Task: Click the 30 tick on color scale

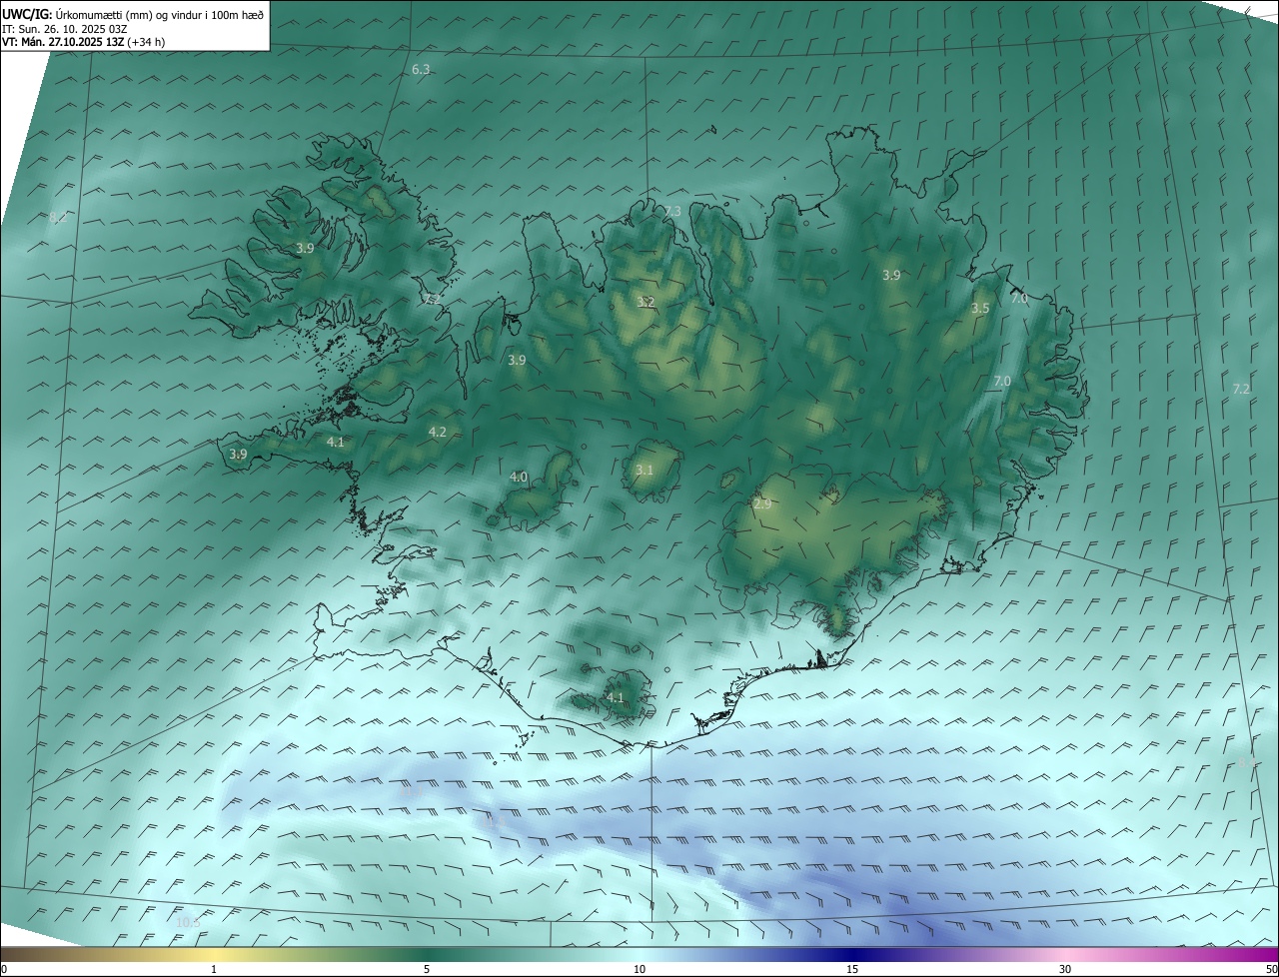Action: pyautogui.click(x=1065, y=969)
